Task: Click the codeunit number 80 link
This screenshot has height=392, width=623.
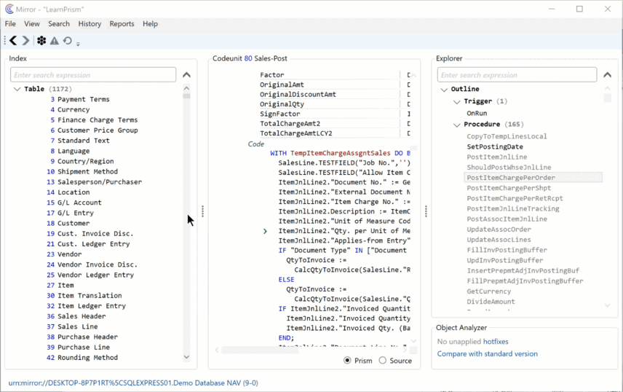Action: point(248,58)
